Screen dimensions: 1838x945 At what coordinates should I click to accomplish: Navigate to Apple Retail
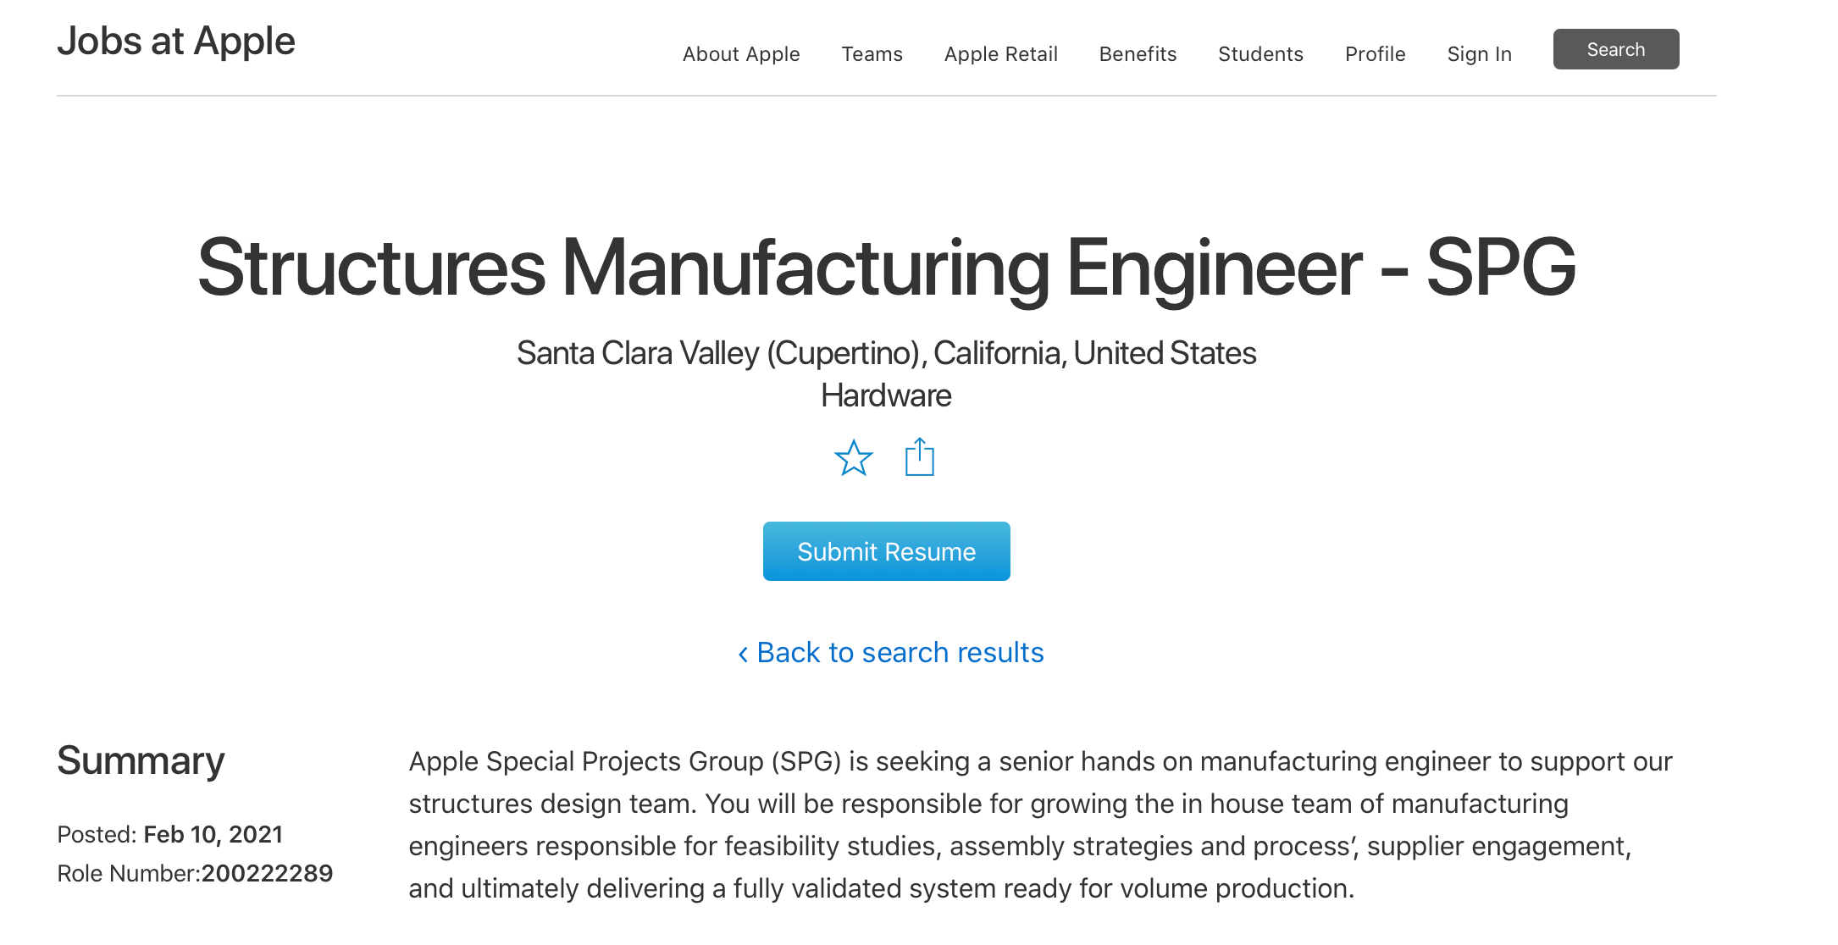(1000, 54)
